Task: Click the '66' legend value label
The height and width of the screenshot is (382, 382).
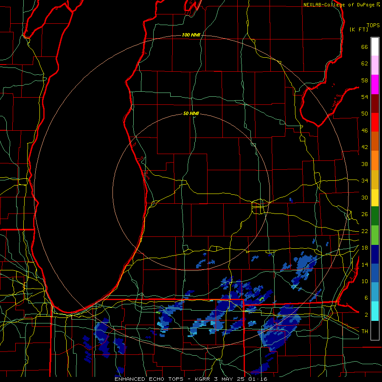Action: coord(365,47)
